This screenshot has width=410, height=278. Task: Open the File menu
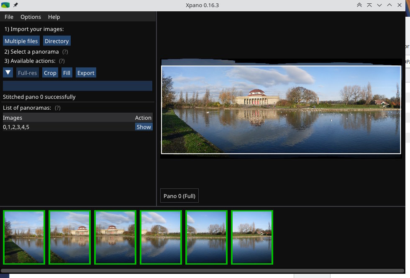coord(9,17)
